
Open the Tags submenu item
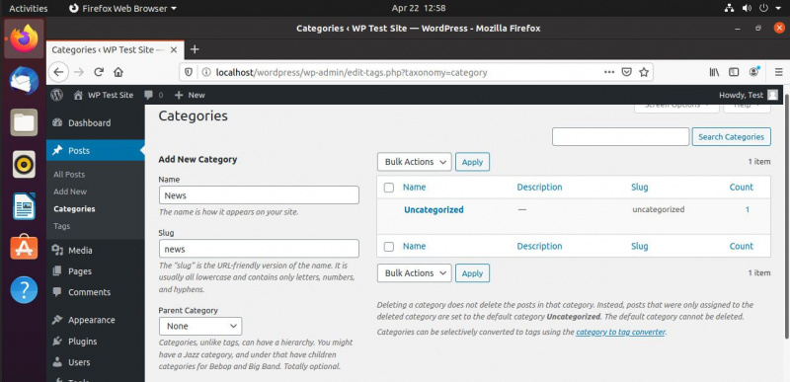[61, 226]
